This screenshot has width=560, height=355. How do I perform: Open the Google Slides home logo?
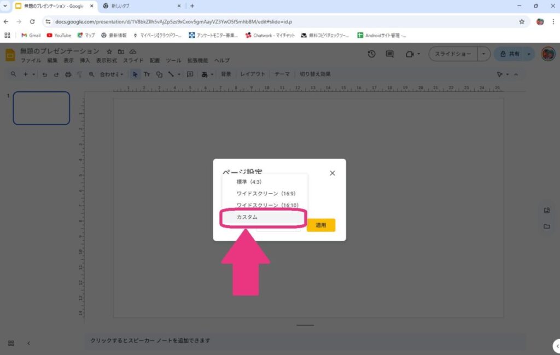pos(10,55)
